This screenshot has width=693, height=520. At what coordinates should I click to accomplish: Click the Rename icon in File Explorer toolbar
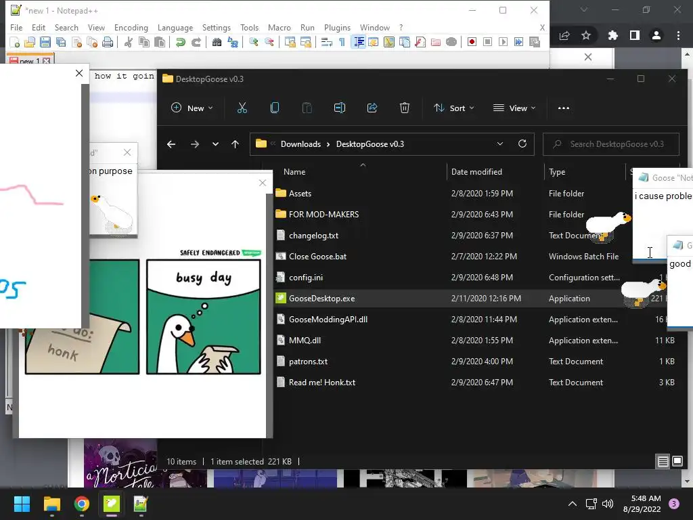340,108
